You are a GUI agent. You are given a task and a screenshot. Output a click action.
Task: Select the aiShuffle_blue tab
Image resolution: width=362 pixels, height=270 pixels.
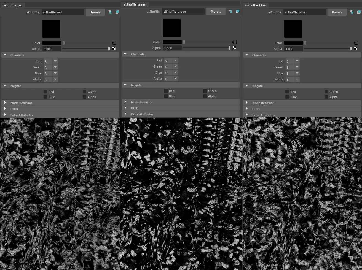point(255,5)
